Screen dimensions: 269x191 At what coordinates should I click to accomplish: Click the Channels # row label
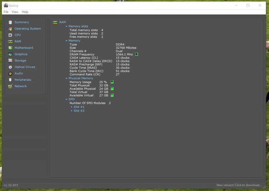[78, 51]
